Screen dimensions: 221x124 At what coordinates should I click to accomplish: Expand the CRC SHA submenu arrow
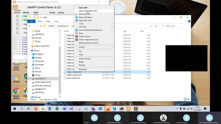click(112, 27)
